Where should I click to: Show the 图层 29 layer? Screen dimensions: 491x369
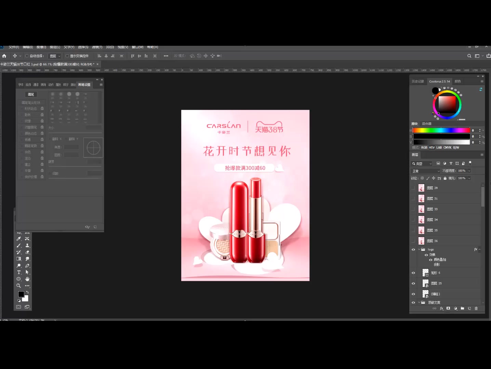point(413,188)
